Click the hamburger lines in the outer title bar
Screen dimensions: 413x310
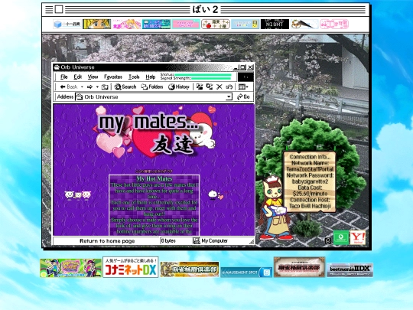pyautogui.click(x=49, y=9)
